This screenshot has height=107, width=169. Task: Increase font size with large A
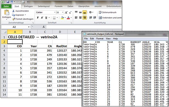[66, 13]
